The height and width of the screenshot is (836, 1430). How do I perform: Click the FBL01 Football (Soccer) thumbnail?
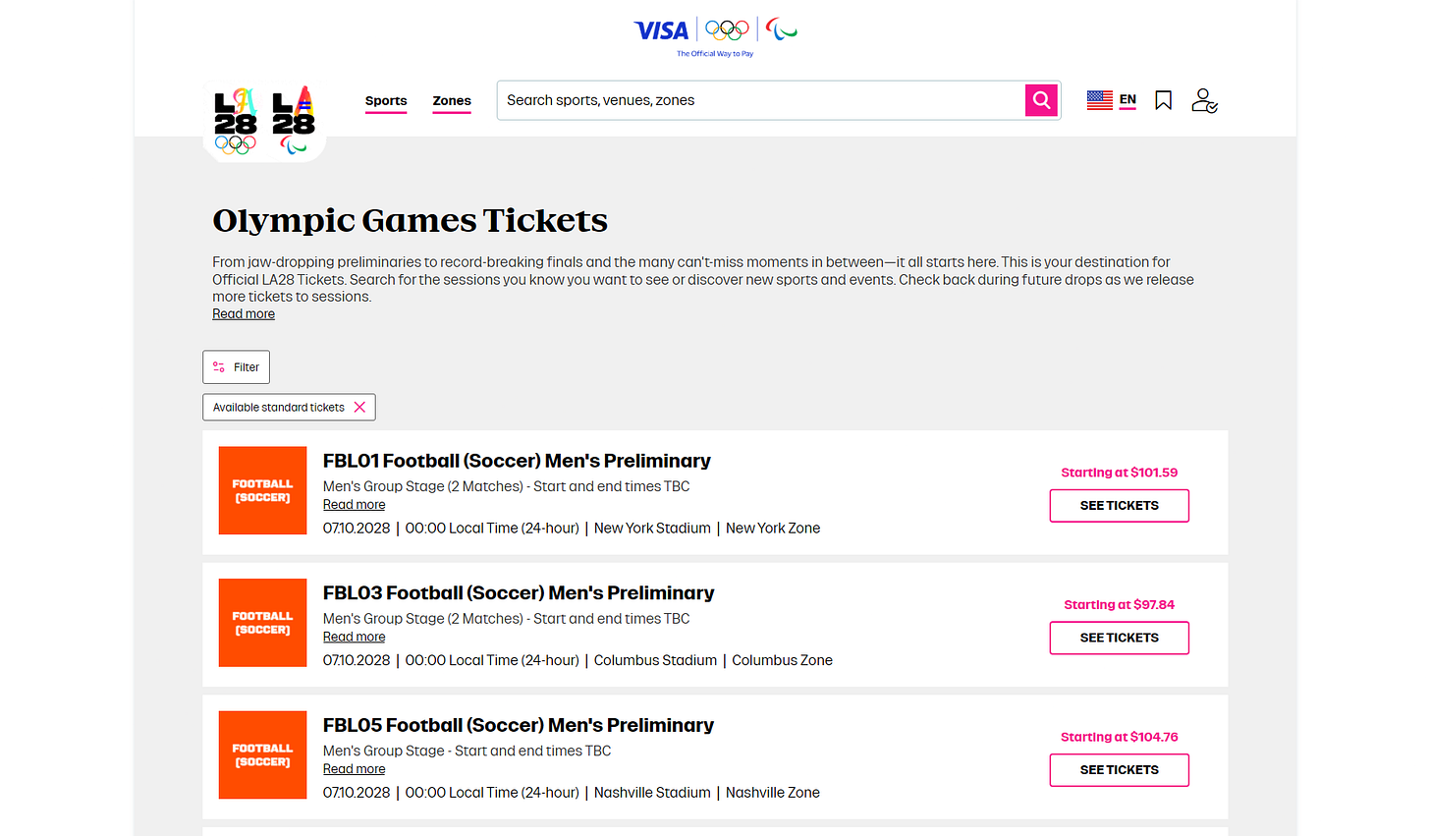pyautogui.click(x=262, y=490)
